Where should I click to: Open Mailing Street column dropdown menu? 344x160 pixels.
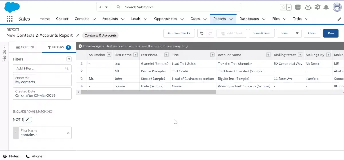click(300, 55)
